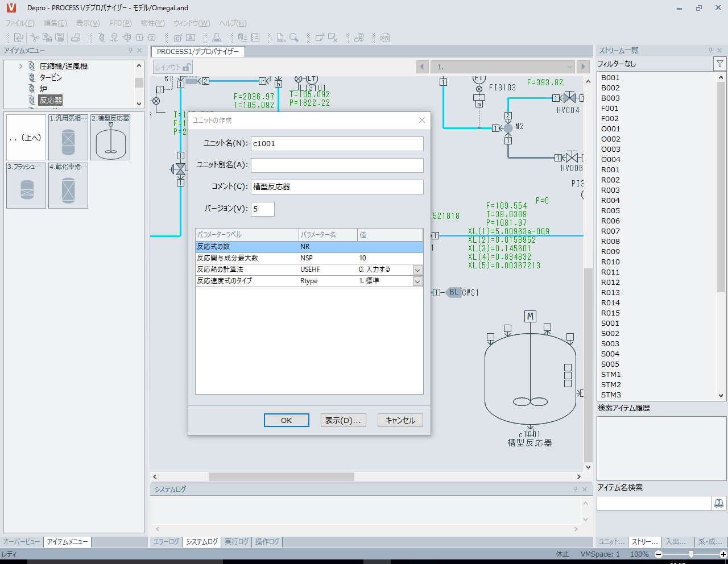
Task: Click the binoculars item name search icon
Action: click(x=719, y=503)
